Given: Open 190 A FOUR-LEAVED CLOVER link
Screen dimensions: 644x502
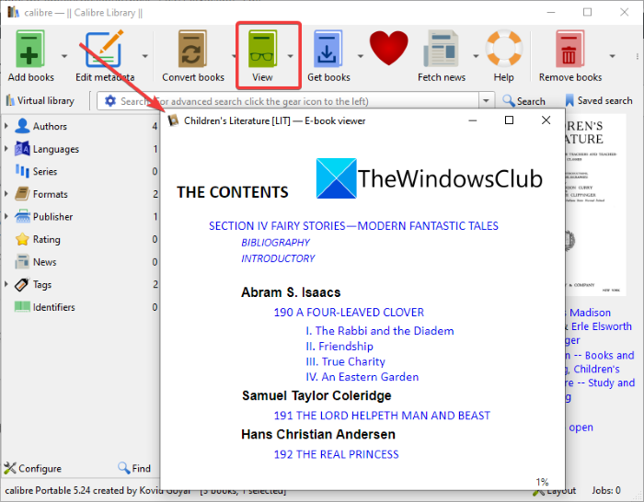Looking at the screenshot, I should 349,313.
